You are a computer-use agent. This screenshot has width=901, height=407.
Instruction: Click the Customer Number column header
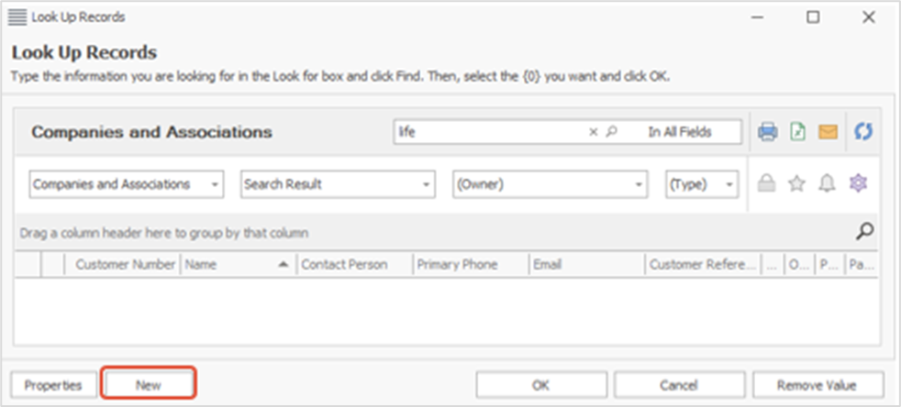tap(125, 264)
